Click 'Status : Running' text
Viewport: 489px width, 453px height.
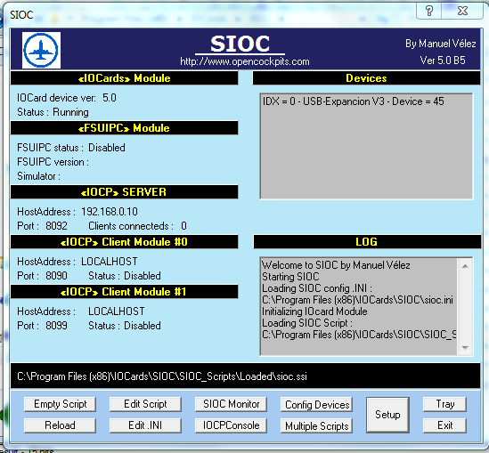53,112
